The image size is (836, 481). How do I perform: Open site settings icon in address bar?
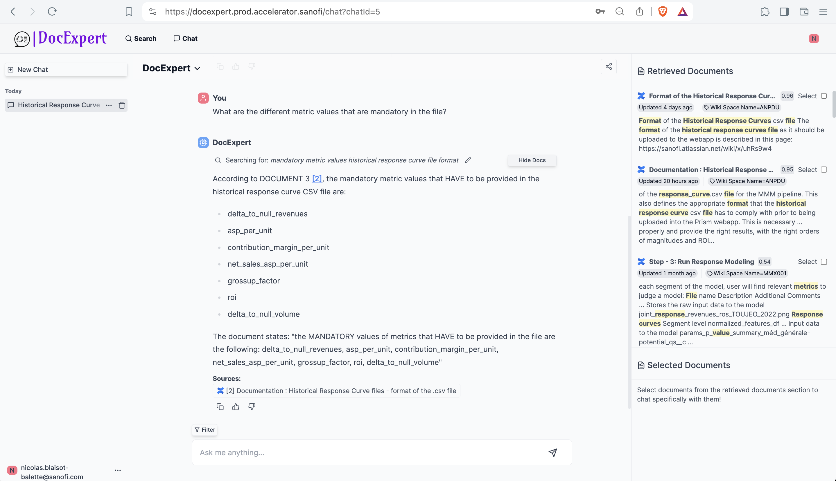(x=153, y=12)
